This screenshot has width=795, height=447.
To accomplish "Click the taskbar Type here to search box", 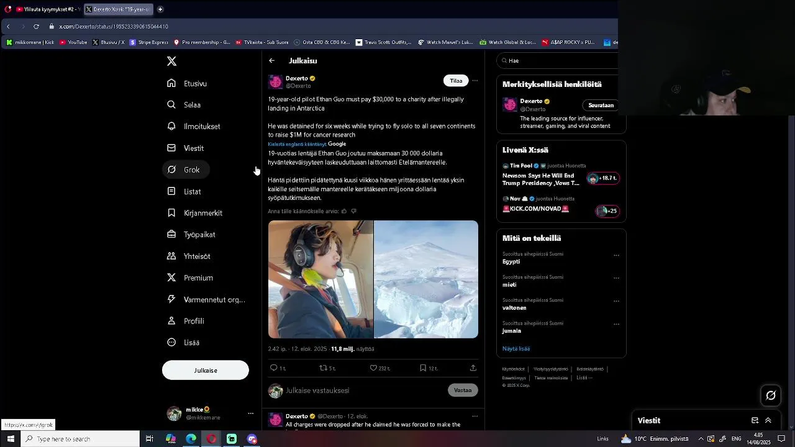I will pyautogui.click(x=81, y=439).
